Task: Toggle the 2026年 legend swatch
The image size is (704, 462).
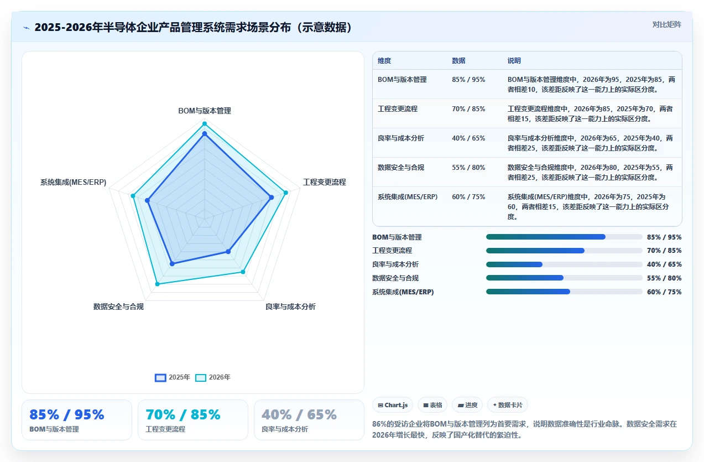Action: [201, 377]
